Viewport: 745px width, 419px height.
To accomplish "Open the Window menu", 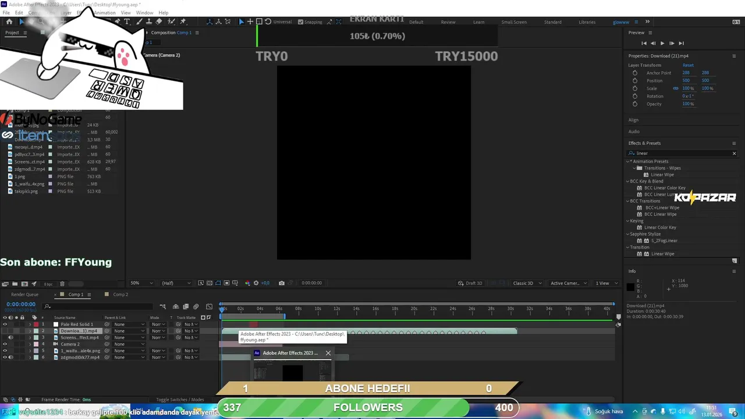I will pos(144,12).
